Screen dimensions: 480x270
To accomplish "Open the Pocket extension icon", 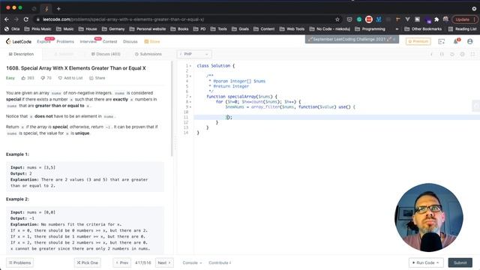I will (349, 19).
